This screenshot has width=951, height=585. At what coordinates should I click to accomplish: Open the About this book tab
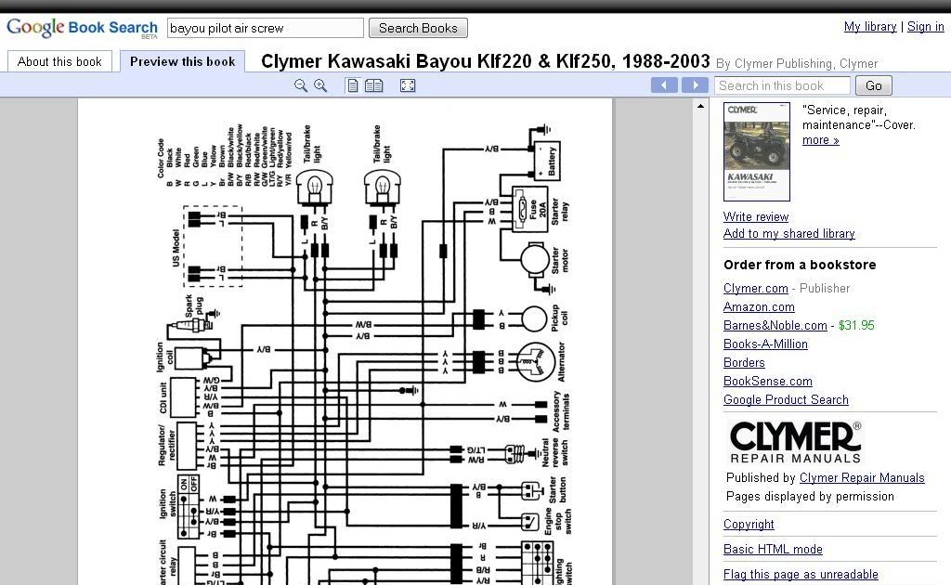pyautogui.click(x=59, y=61)
